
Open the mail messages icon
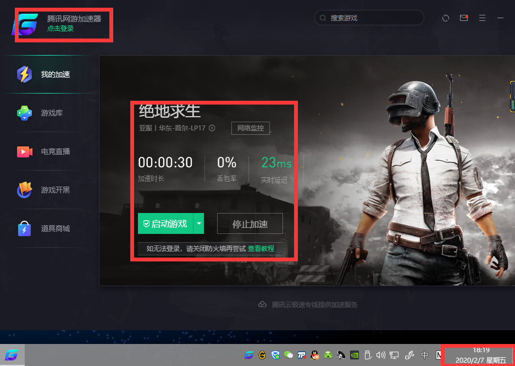464,18
